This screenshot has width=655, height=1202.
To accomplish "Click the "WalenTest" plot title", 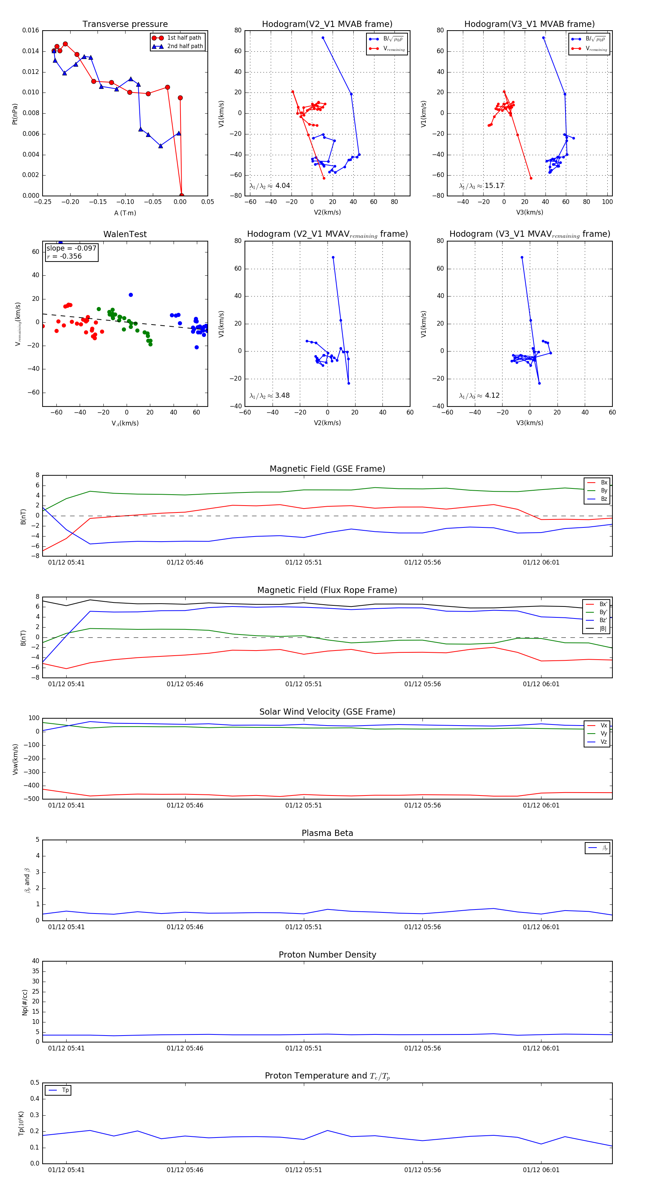I will coord(125,234).
